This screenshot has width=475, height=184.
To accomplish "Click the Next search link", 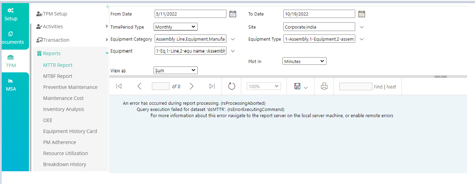I will tap(391, 87).
